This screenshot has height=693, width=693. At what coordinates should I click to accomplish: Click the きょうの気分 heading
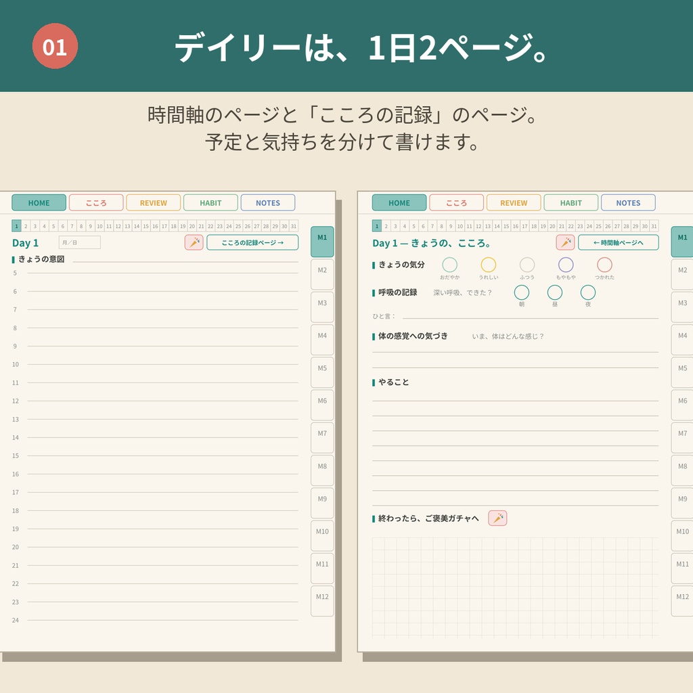pyautogui.click(x=401, y=265)
